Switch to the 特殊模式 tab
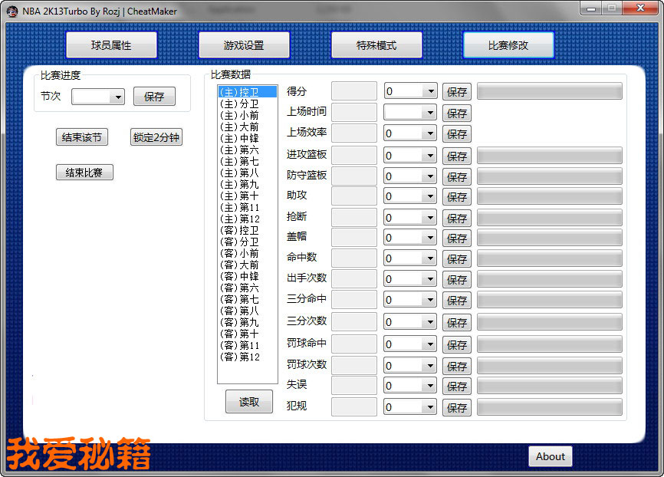 (376, 45)
